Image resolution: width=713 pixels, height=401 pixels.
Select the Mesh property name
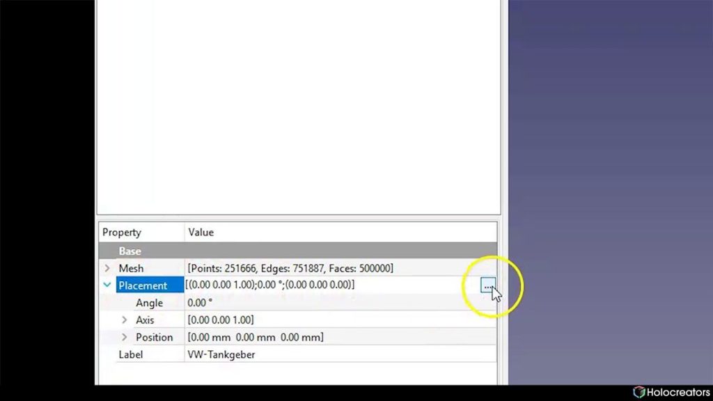(131, 268)
